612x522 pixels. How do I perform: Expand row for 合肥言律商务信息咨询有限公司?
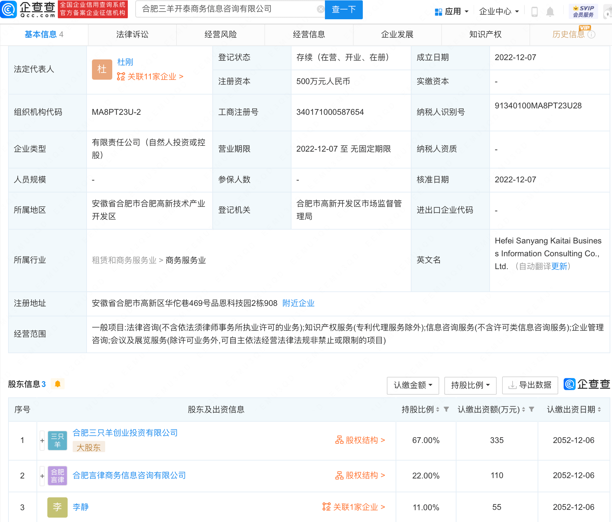coord(42,476)
